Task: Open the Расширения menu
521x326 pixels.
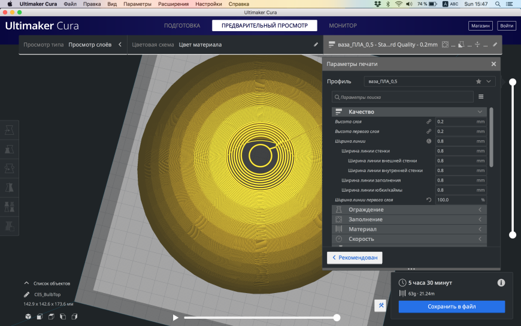Action: [174, 4]
